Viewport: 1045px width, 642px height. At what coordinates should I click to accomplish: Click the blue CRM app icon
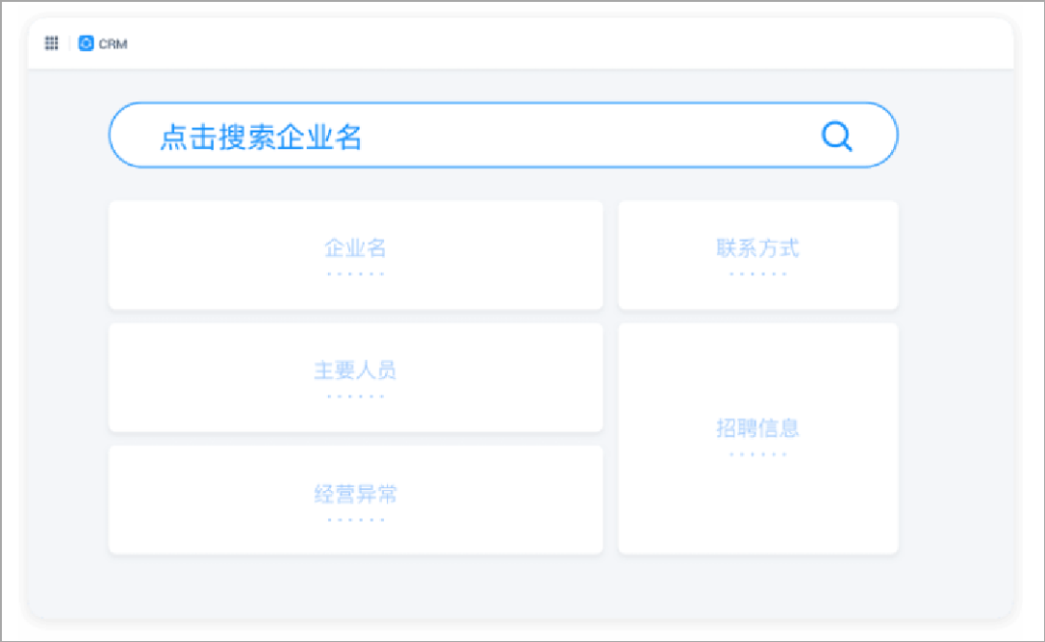pos(85,44)
